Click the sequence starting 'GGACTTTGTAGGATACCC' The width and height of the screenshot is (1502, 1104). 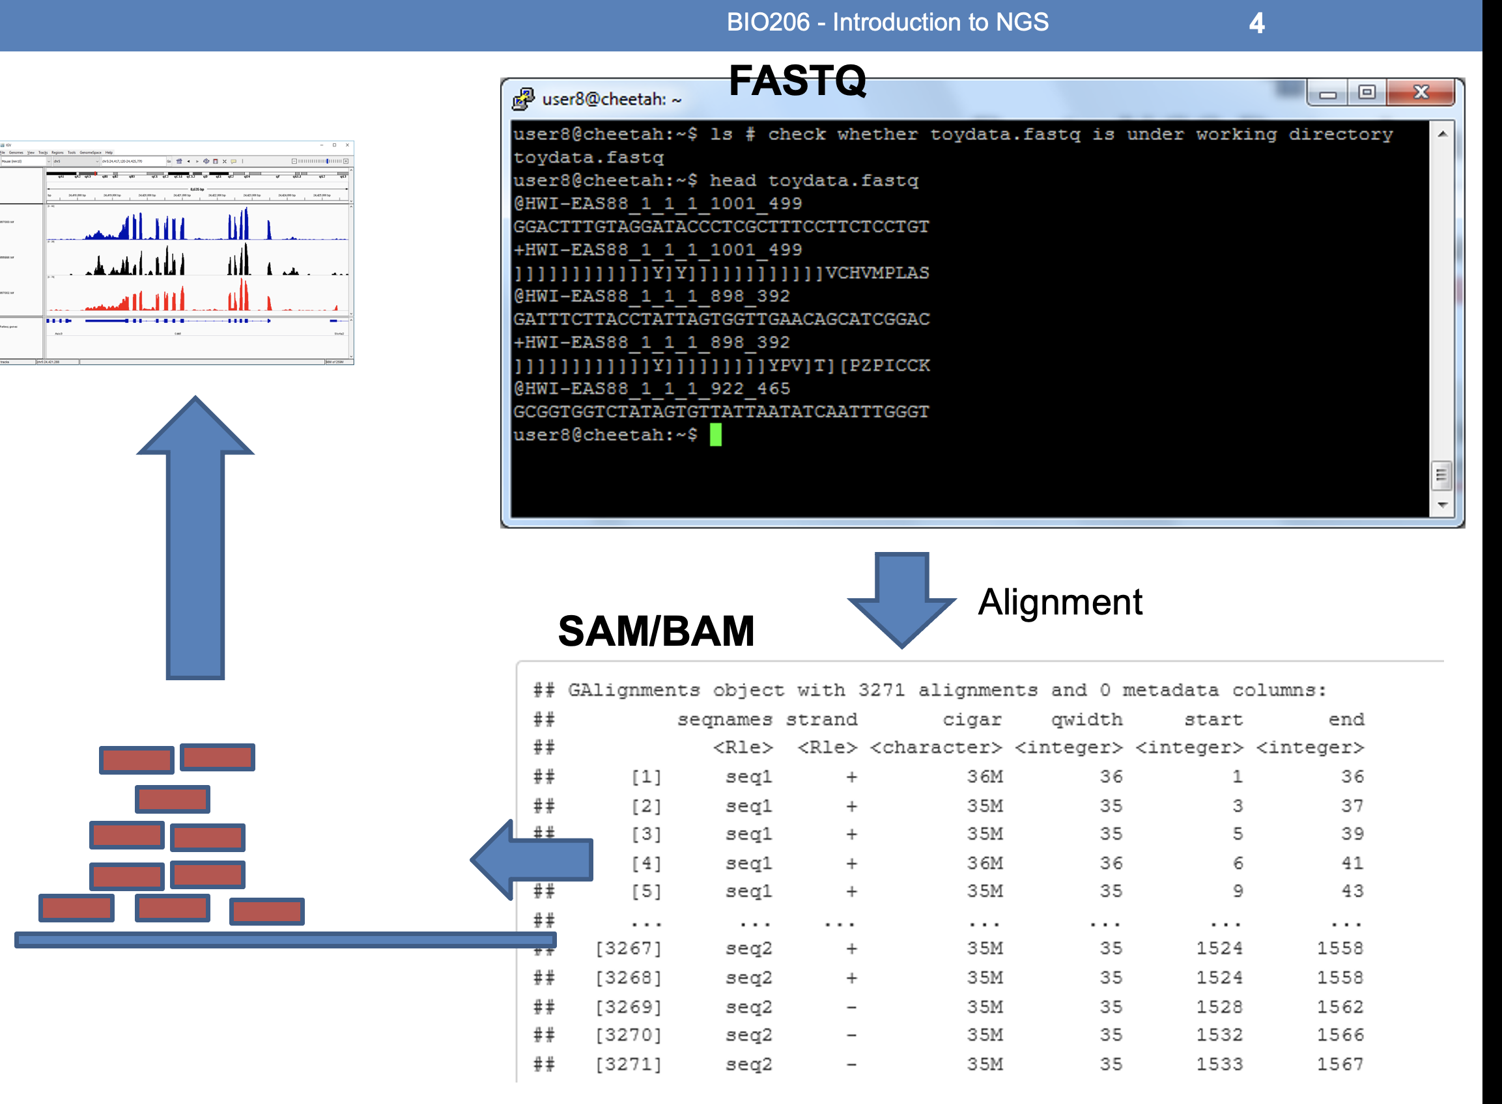point(721,227)
